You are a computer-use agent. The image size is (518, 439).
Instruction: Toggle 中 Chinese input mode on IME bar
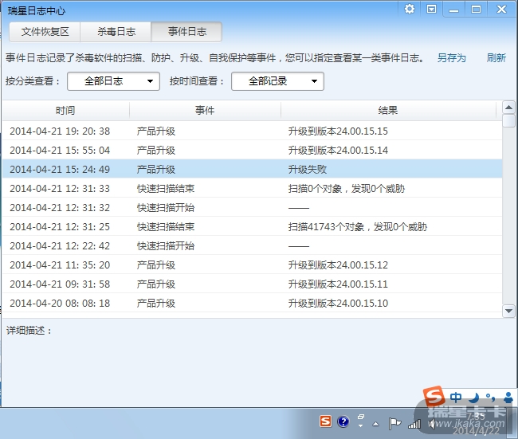pyautogui.click(x=456, y=398)
